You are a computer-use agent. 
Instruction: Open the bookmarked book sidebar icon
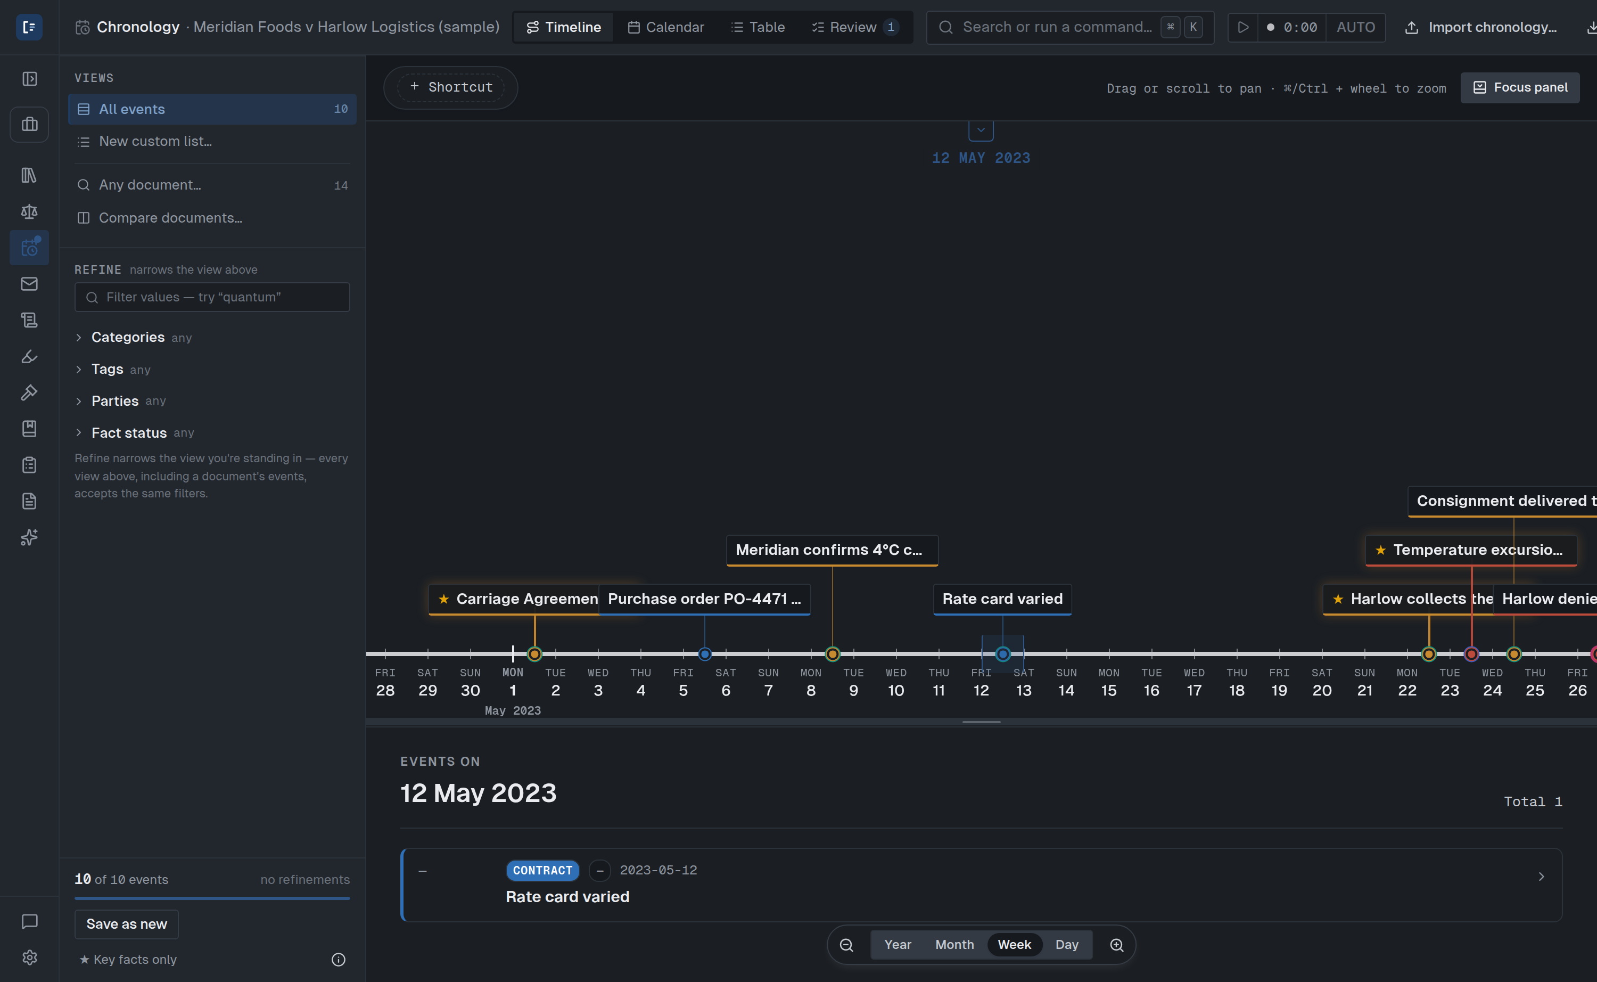tap(29, 429)
